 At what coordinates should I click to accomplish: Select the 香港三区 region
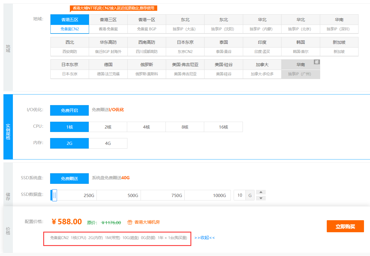point(108,24)
